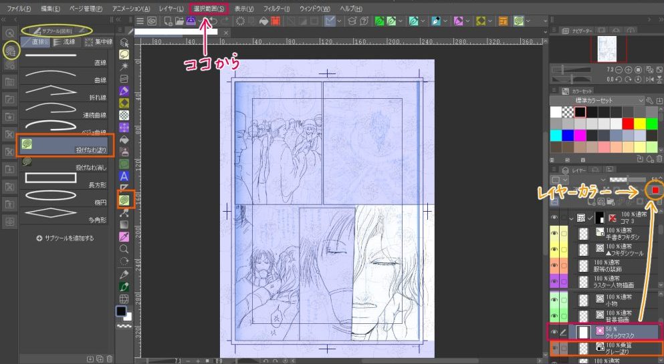This screenshot has width=664, height=364.
Task: Select the eyedropper tool in the toolbox
Action: point(124,236)
